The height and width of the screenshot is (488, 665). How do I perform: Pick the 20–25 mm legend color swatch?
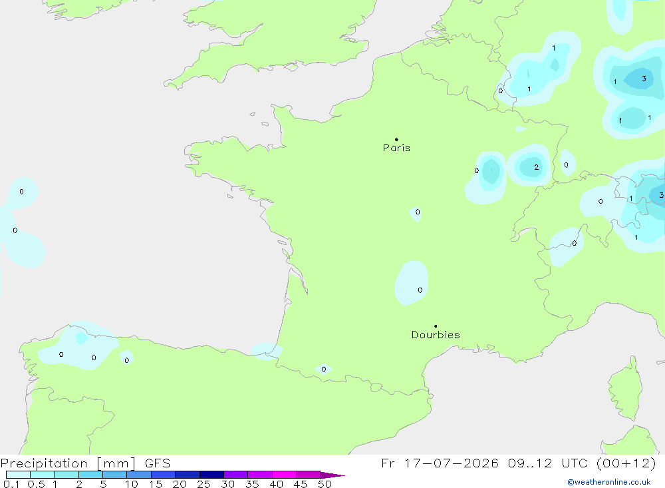(x=188, y=475)
